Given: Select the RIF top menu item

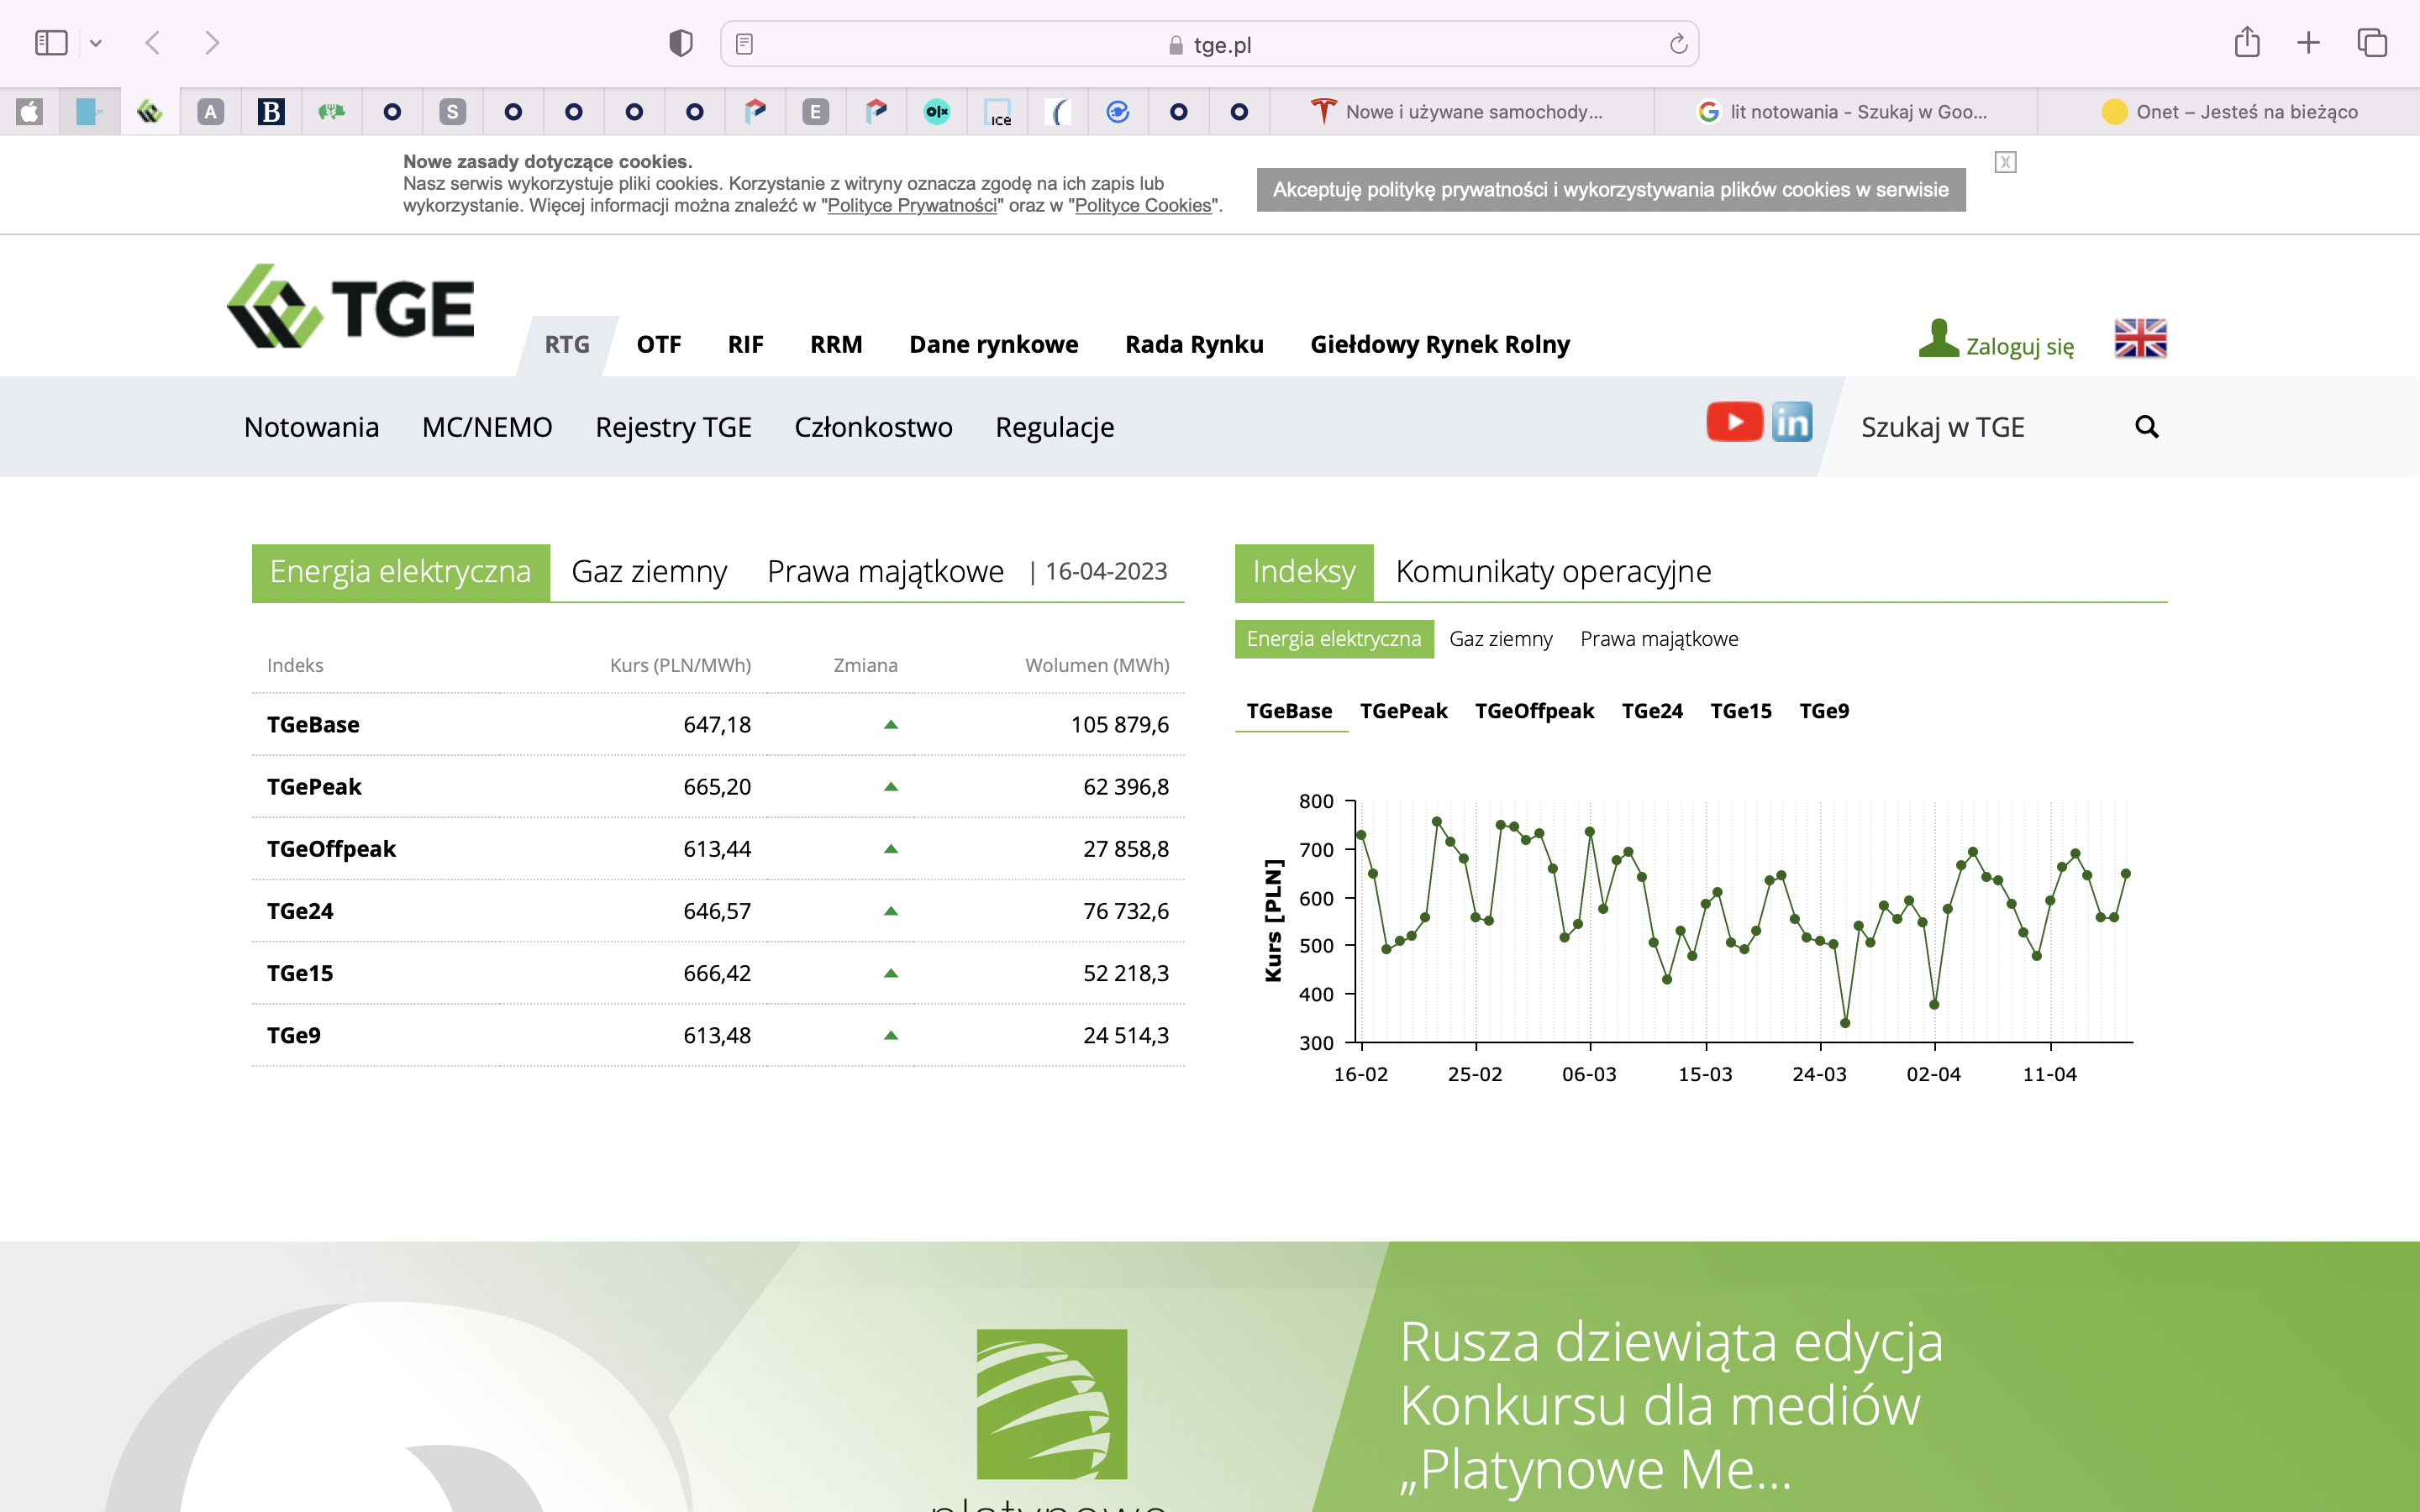Looking at the screenshot, I should click(745, 345).
